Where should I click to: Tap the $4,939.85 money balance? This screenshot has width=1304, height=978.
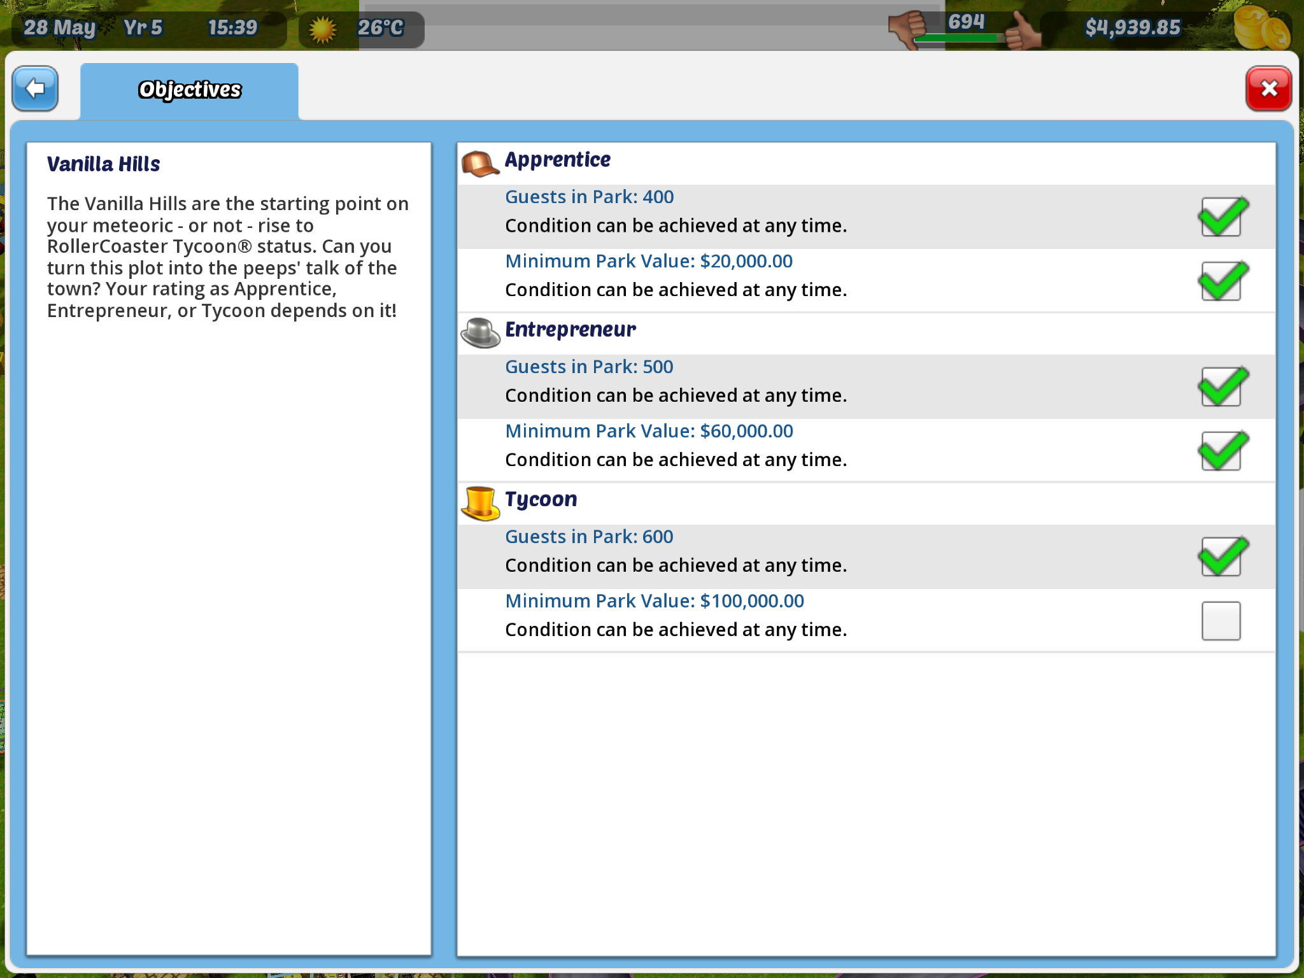pos(1133,28)
